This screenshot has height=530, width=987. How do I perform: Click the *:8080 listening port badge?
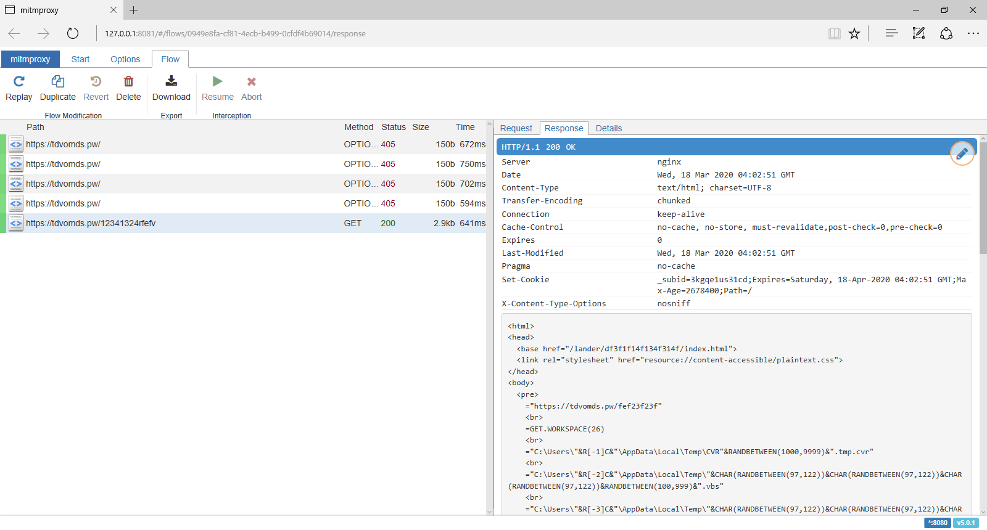tap(937, 523)
